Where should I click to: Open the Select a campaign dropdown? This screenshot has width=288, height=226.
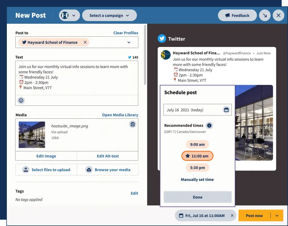click(x=109, y=15)
